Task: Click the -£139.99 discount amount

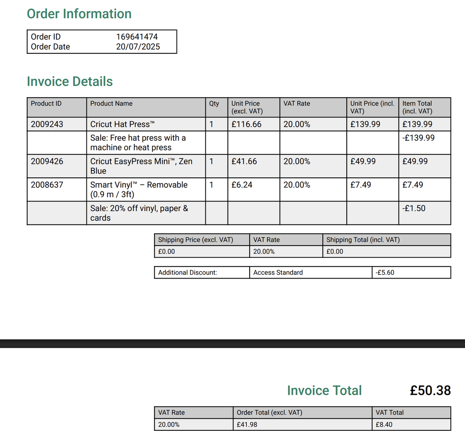Action: pyautogui.click(x=418, y=138)
